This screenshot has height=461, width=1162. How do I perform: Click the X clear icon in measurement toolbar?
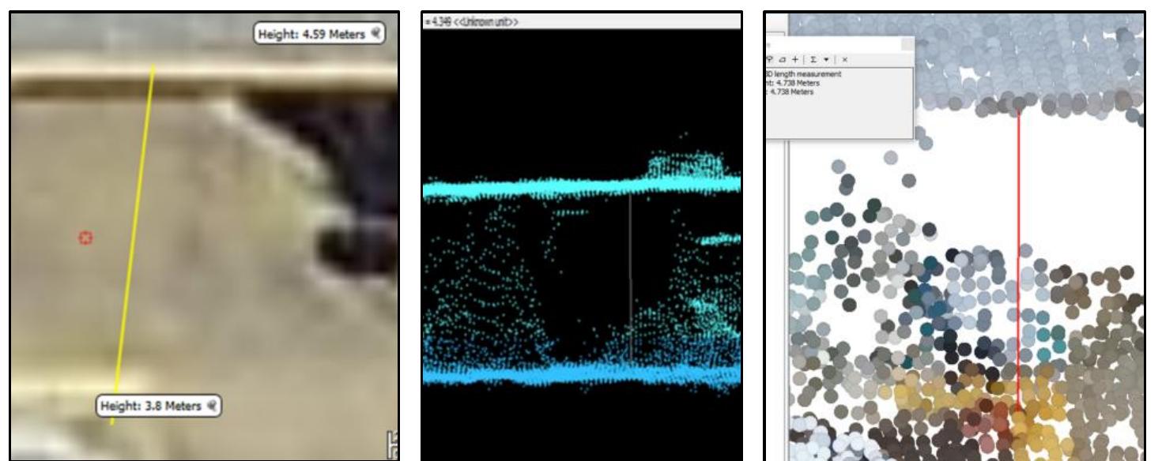coord(845,59)
